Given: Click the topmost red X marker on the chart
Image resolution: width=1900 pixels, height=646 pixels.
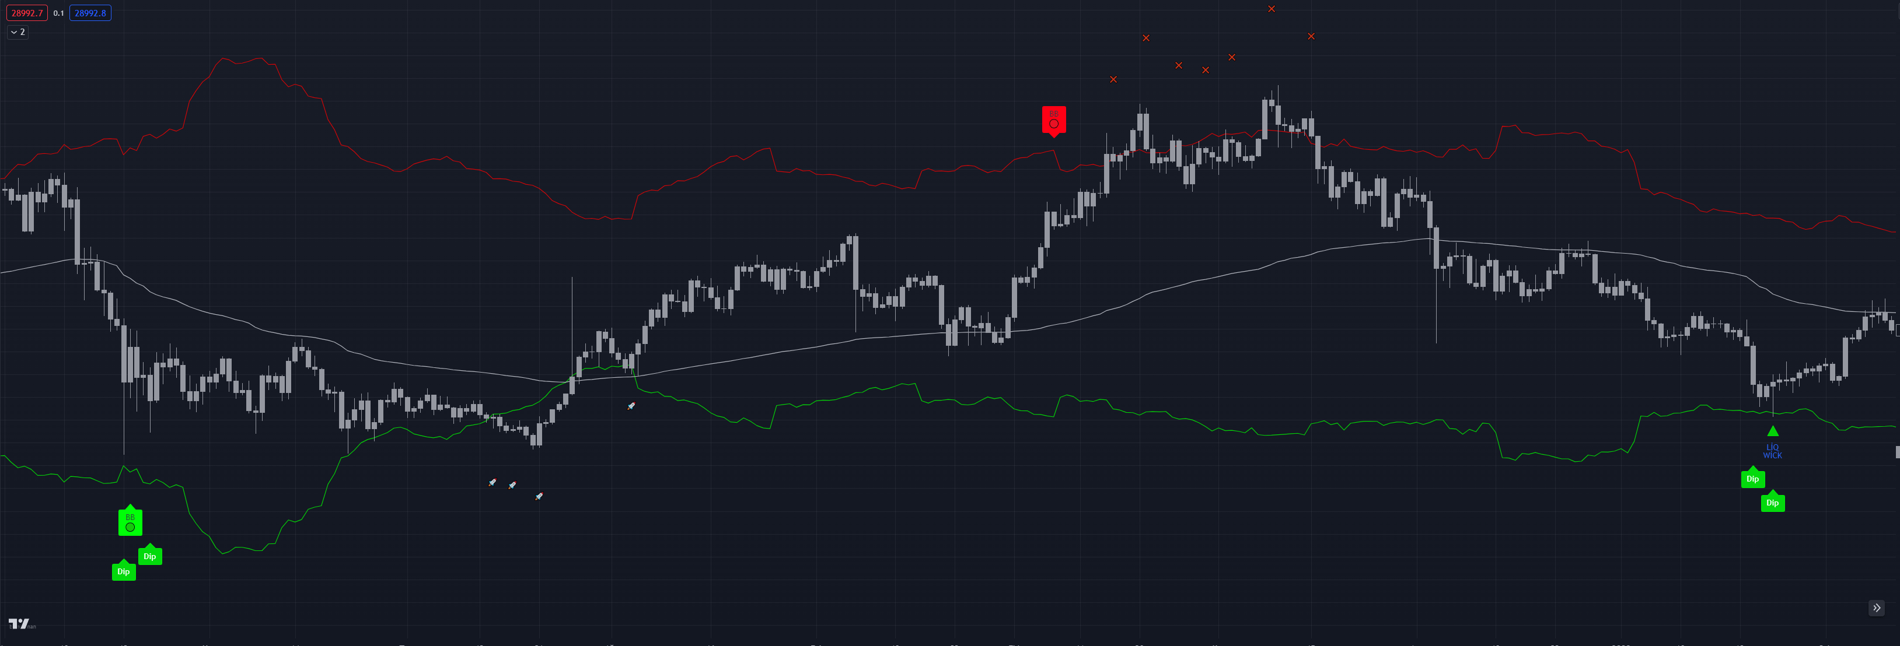Looking at the screenshot, I should pos(1272,9).
